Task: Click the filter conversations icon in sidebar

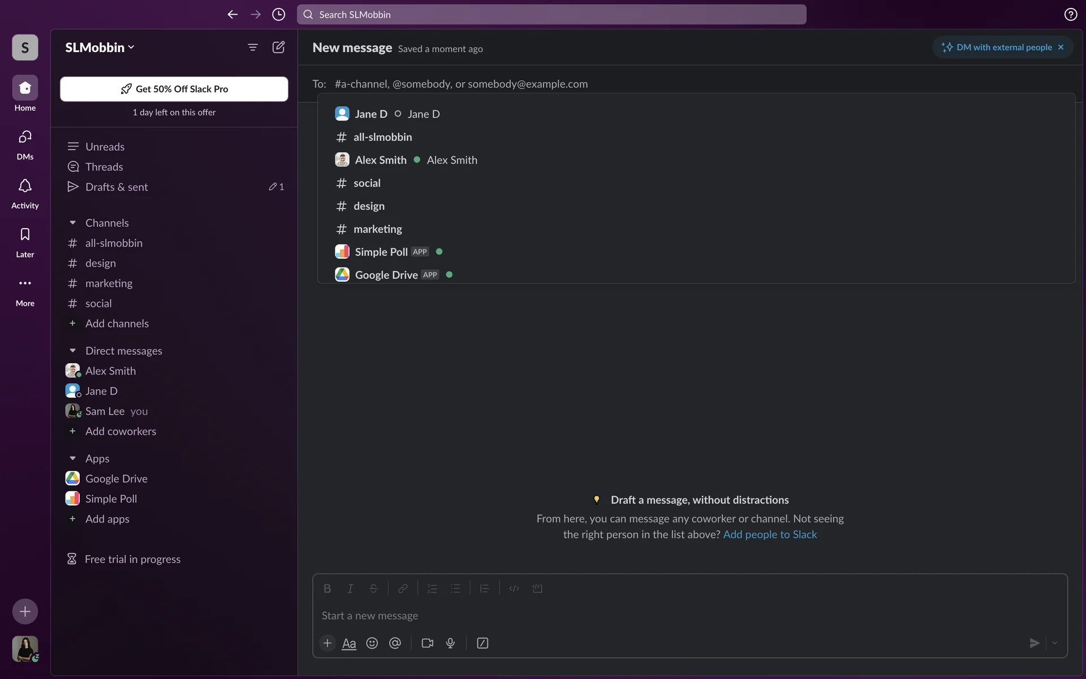Action: point(253,47)
